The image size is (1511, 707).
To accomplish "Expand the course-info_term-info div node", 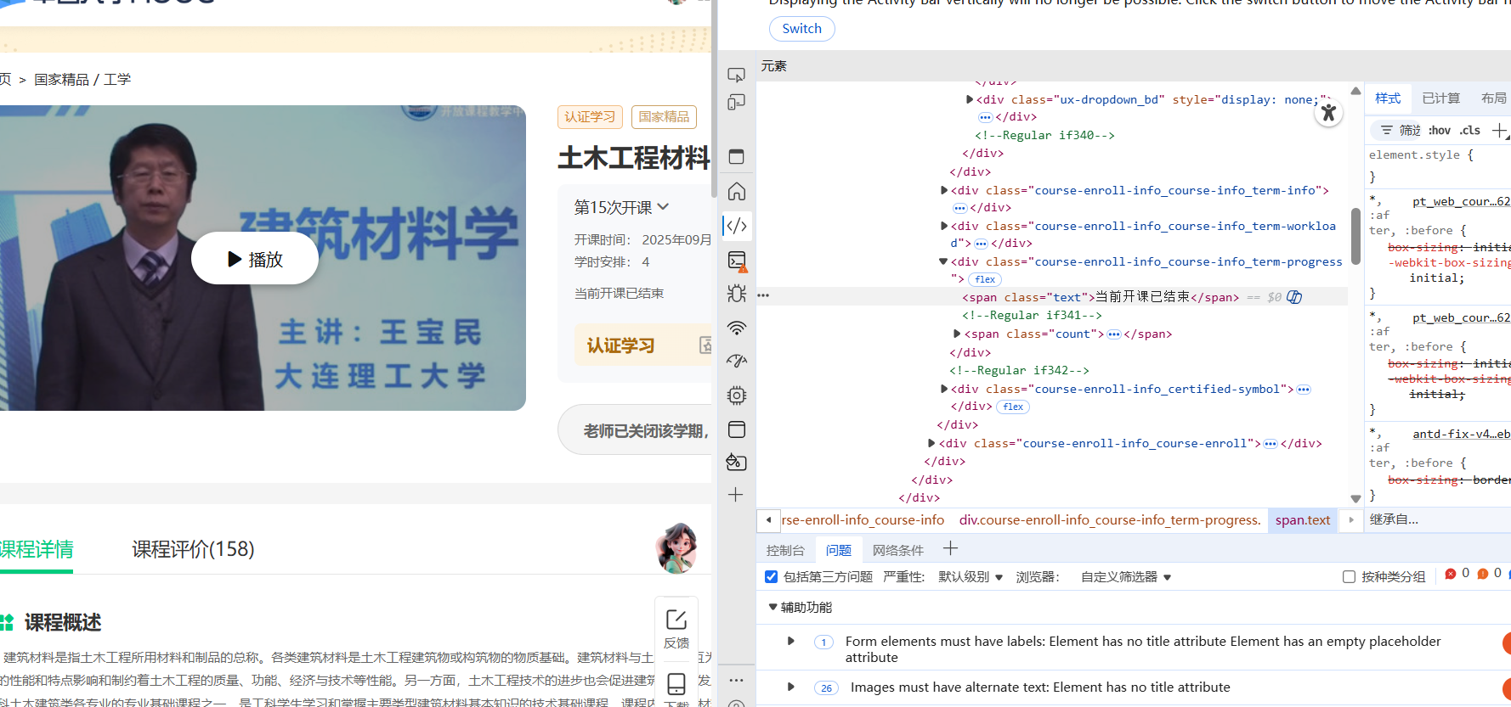I will click(x=944, y=190).
